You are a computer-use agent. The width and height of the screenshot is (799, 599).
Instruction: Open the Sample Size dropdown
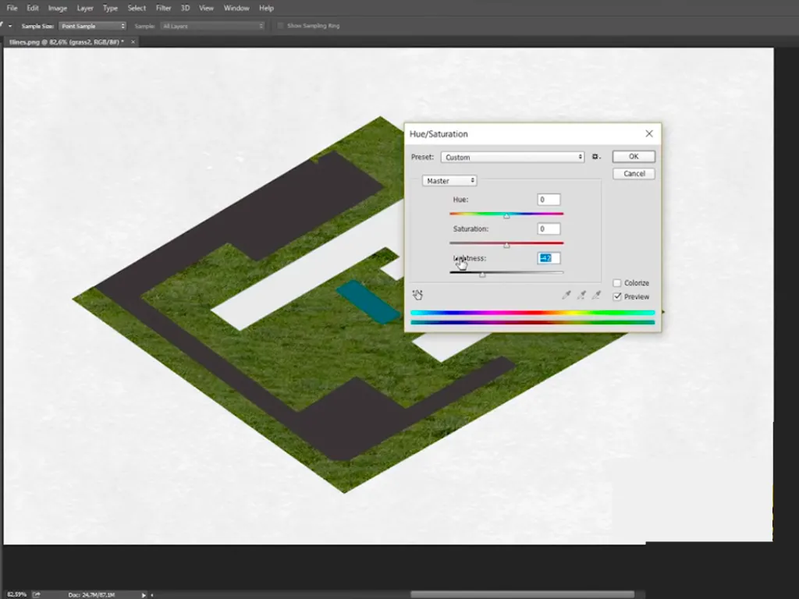pos(92,26)
